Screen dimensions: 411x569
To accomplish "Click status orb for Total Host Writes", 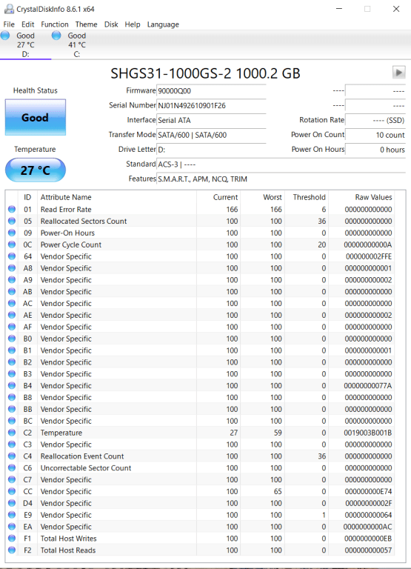I will pyautogui.click(x=12, y=538).
